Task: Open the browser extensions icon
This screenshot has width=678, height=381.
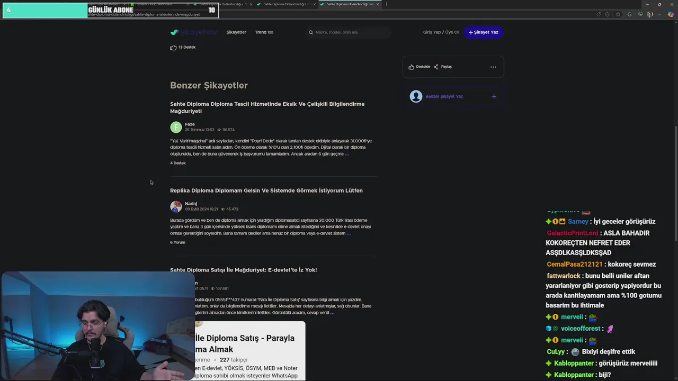Action: coord(629,14)
